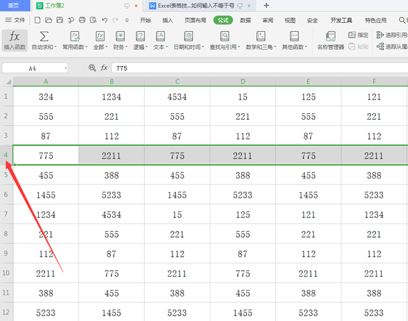Switch to the 视图 View tab
This screenshot has width=408, height=321.
(x=290, y=20)
